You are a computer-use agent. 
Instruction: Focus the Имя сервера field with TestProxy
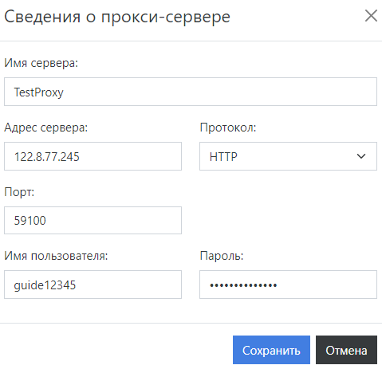[191, 92]
